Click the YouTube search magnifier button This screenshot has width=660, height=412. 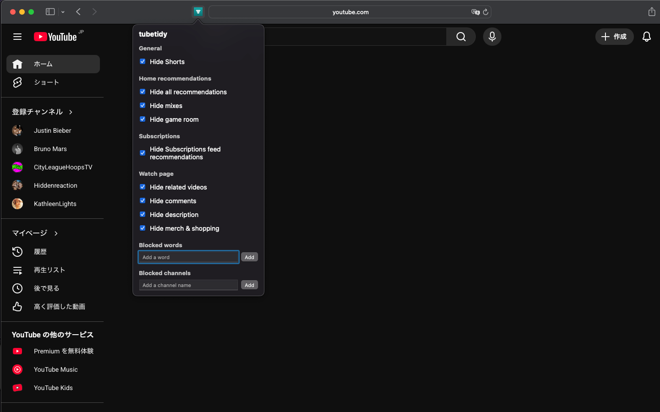click(461, 37)
